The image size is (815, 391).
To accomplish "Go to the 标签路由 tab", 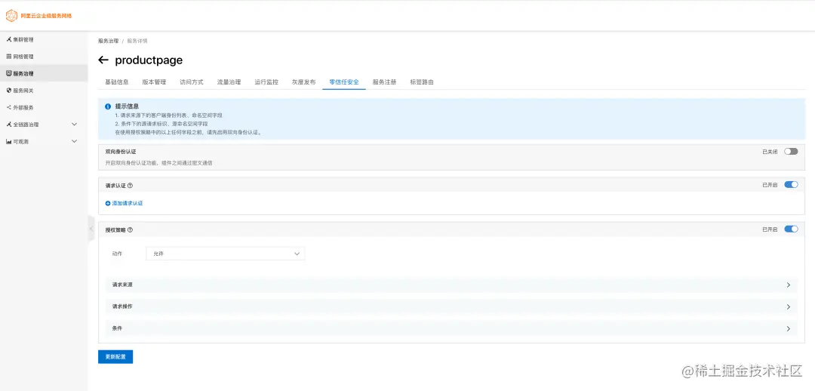I will click(x=422, y=82).
